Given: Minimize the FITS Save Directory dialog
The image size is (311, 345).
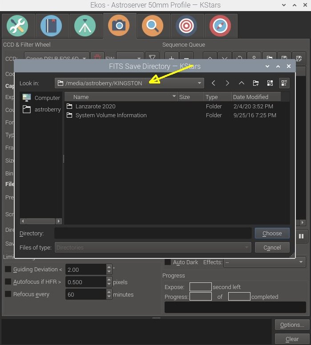Looking at the screenshot, I should tap(267, 66).
